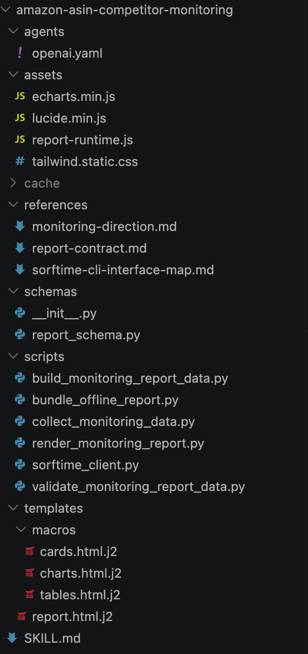Click the Jinja icon beside tables.html.j2

pyautogui.click(x=30, y=595)
